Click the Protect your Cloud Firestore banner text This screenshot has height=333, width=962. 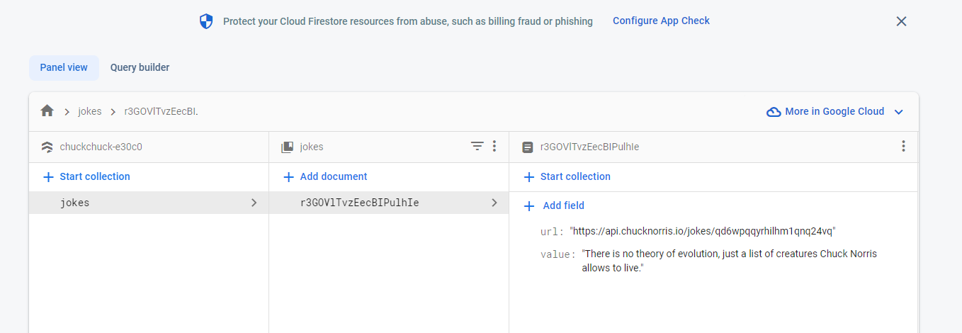click(408, 21)
